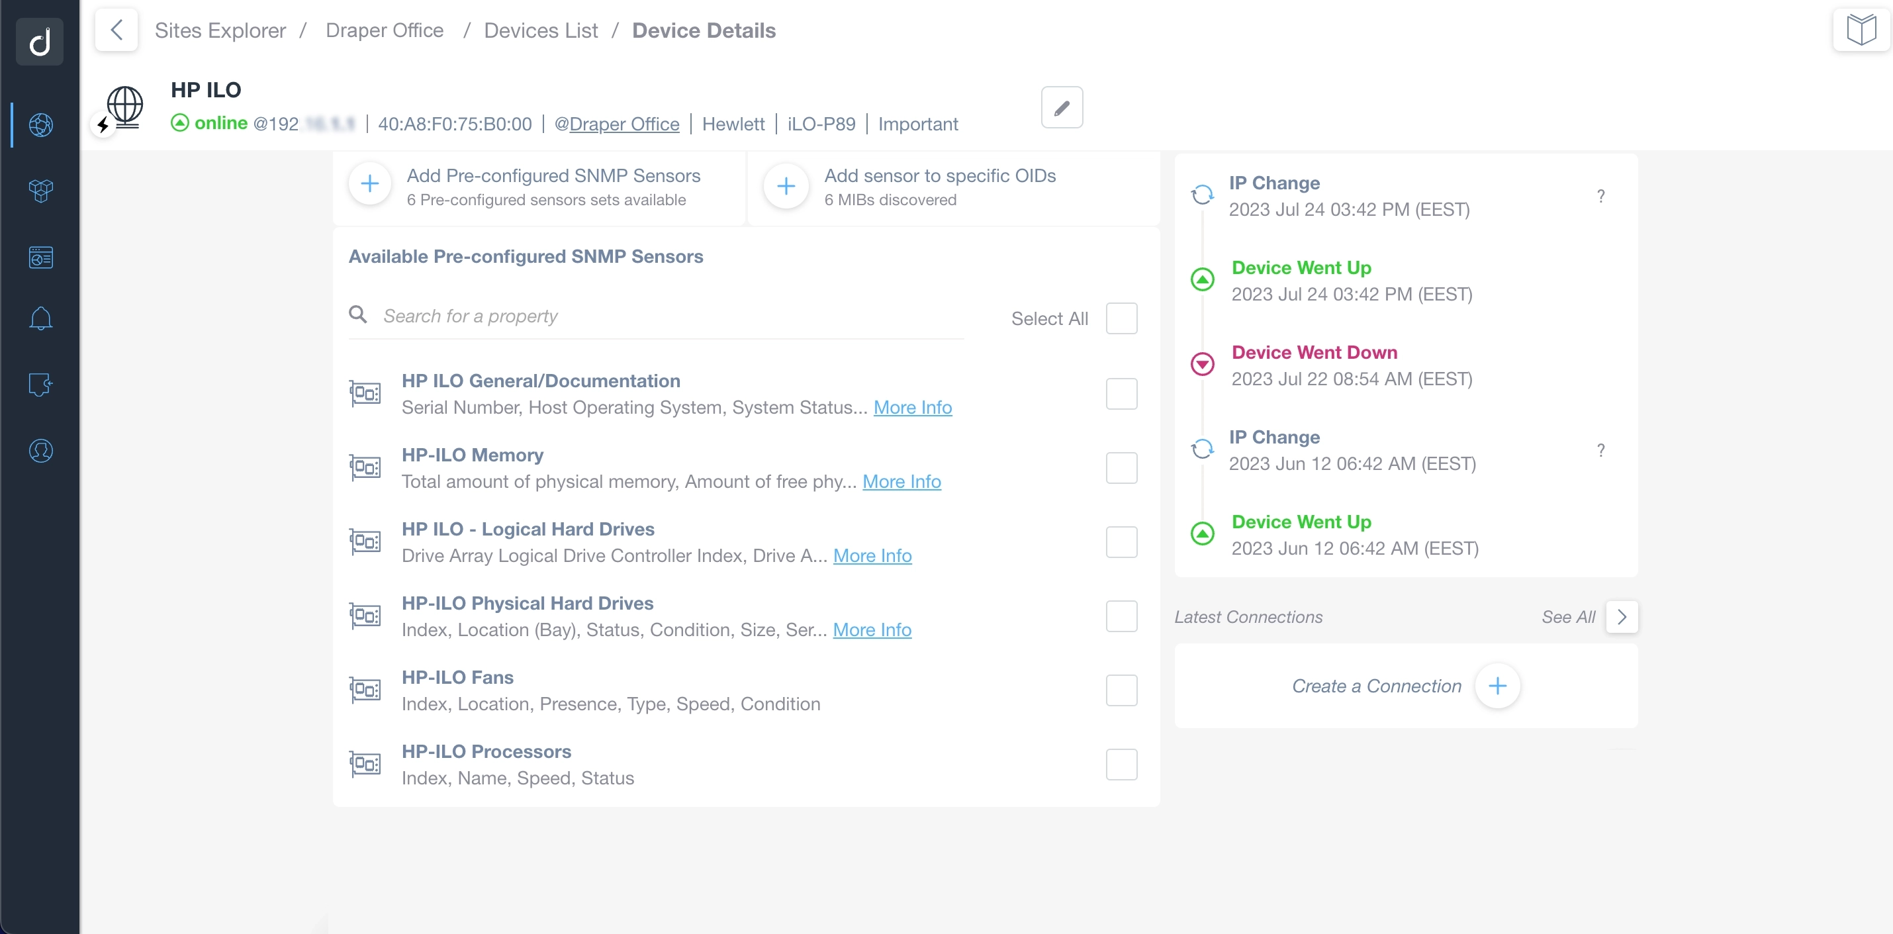Click Create a Connection plus button
Screen dimensions: 1893x934
click(x=1497, y=686)
